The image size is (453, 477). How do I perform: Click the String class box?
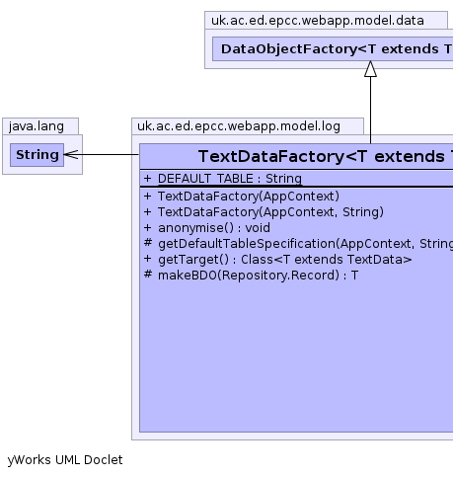pyautogui.click(x=37, y=155)
